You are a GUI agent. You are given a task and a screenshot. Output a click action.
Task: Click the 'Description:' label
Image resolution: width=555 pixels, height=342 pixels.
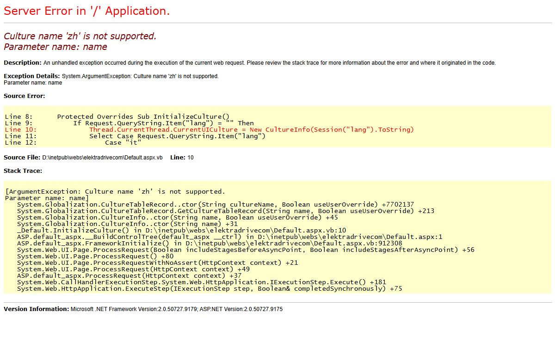pos(23,63)
